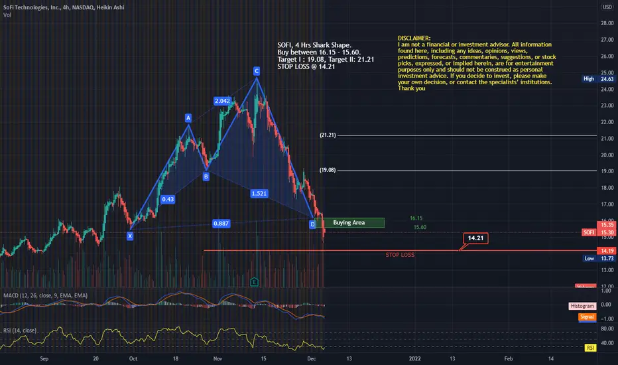
Task: Click the 15.60 buy level text
Action: click(420, 227)
